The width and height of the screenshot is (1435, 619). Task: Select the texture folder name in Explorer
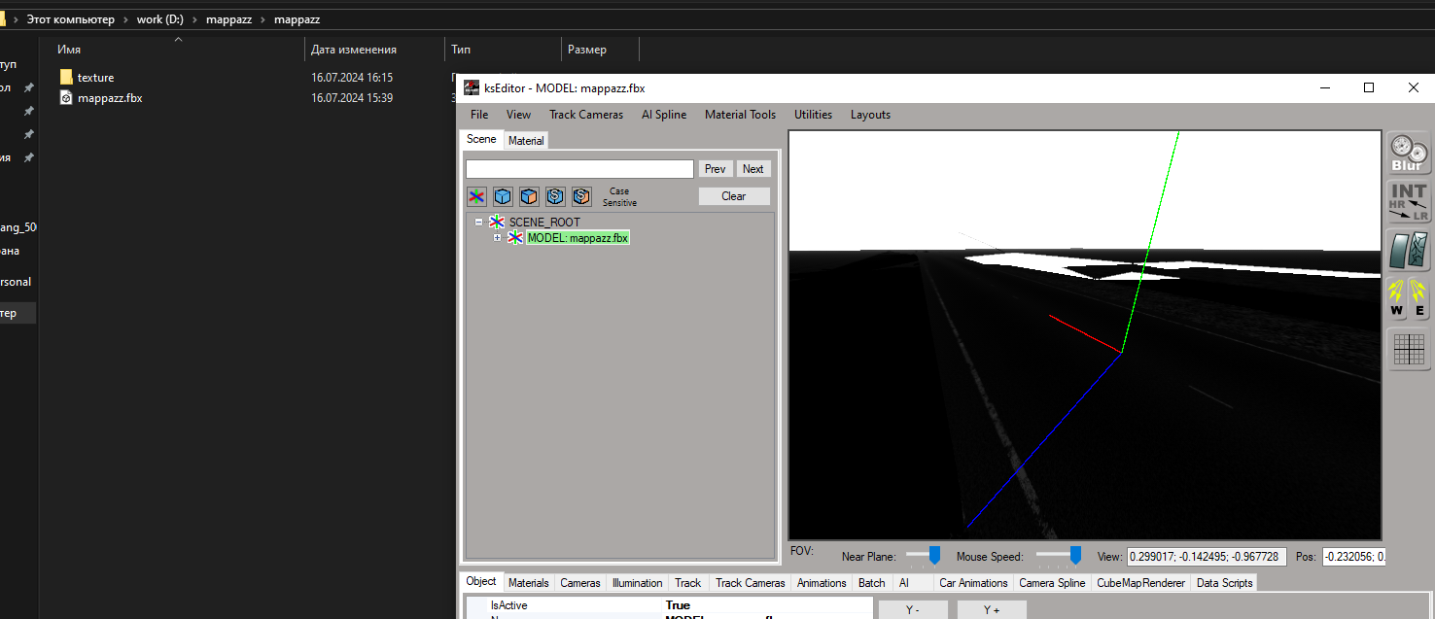point(96,78)
